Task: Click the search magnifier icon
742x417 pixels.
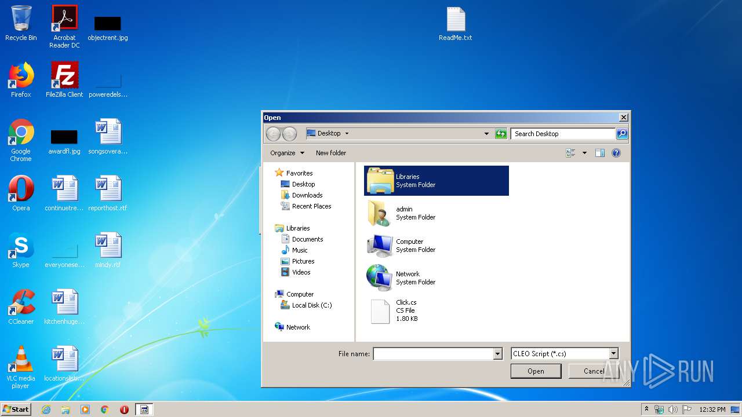Action: [621, 134]
